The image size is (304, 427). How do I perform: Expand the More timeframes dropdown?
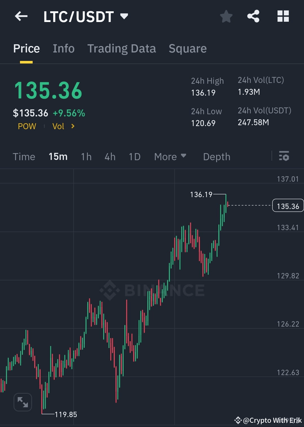click(x=170, y=157)
